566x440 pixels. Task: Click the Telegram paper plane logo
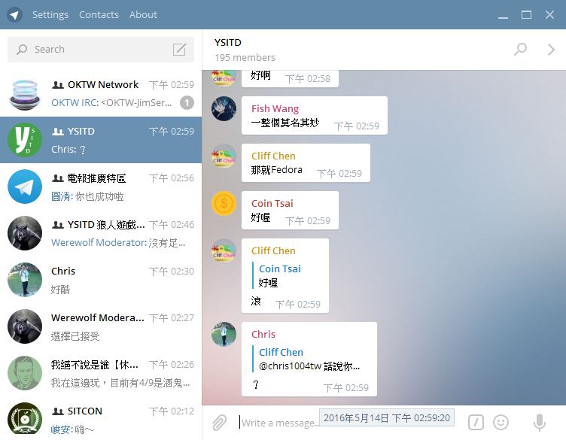[x=14, y=15]
